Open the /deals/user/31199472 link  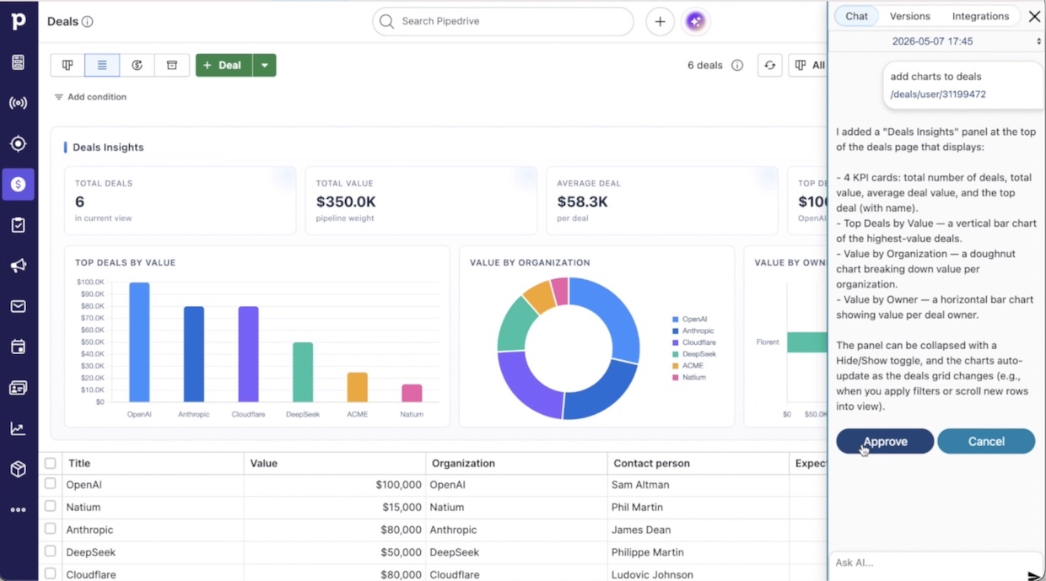click(937, 94)
